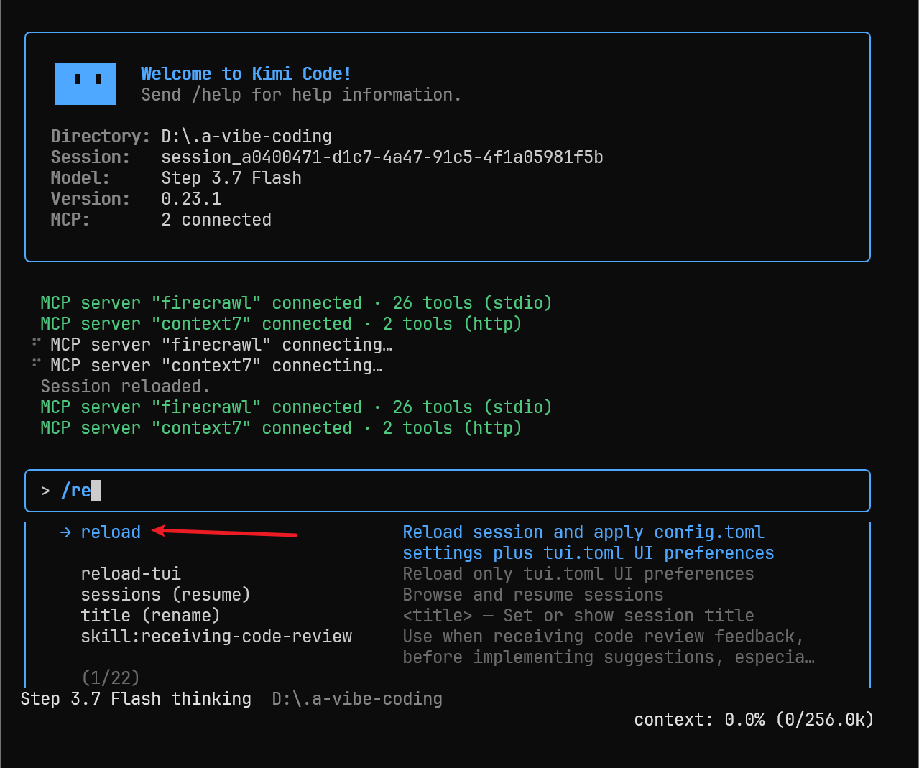Click 'Reload only tui.toml UI preferences' description
The height and width of the screenshot is (768, 919).
tap(578, 574)
